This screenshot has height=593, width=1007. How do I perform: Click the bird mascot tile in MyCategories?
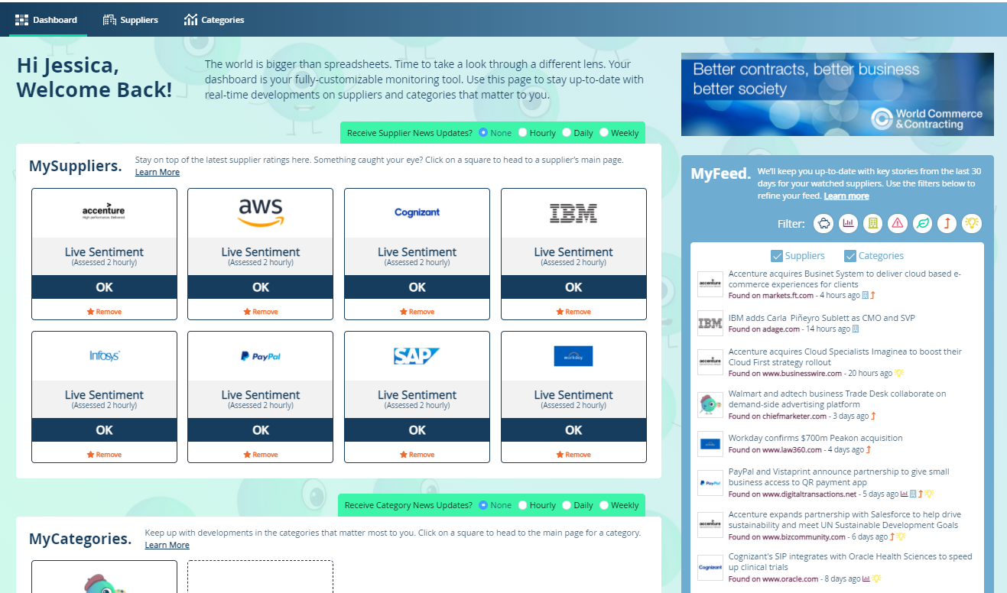104,578
